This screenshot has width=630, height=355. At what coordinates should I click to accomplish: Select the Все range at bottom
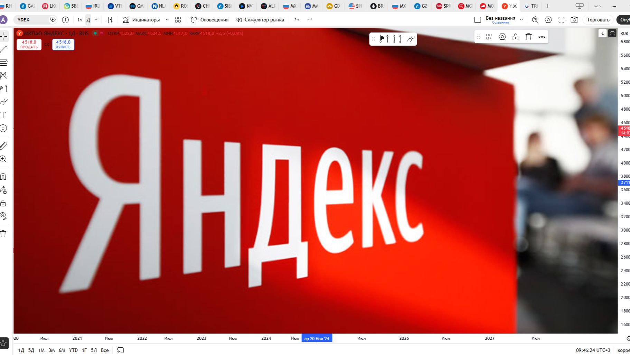[105, 350]
